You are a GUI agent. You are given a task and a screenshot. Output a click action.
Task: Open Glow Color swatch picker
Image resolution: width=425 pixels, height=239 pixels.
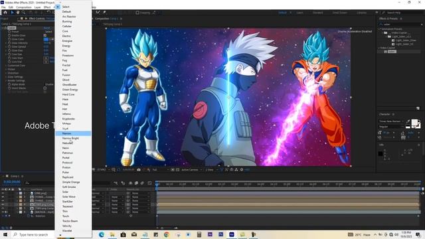[46, 39]
